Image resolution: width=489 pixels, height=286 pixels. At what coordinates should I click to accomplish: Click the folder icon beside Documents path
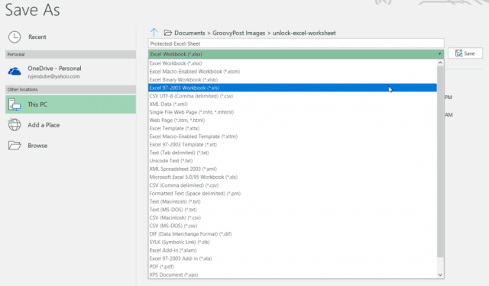point(168,33)
